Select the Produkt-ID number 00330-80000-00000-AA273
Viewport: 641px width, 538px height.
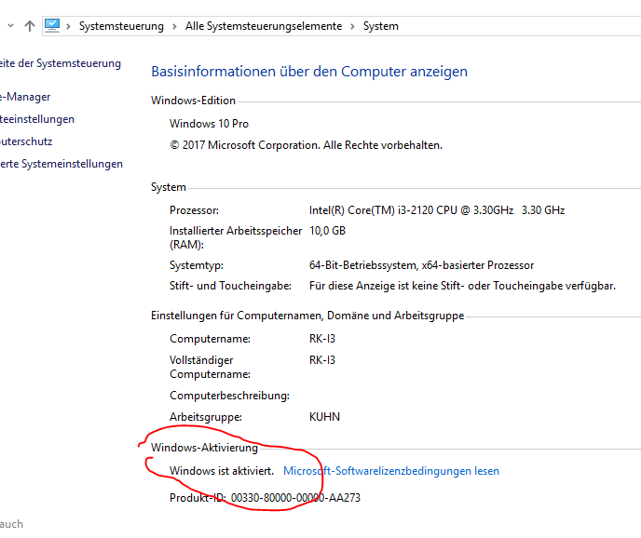click(x=295, y=498)
